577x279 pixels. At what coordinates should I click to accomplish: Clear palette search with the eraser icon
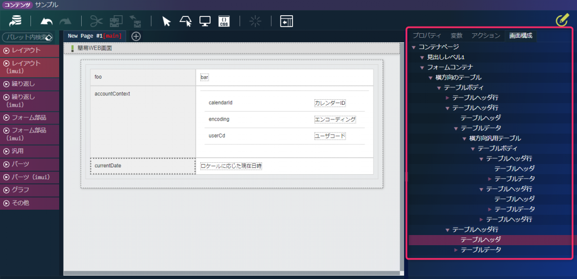[x=49, y=38]
